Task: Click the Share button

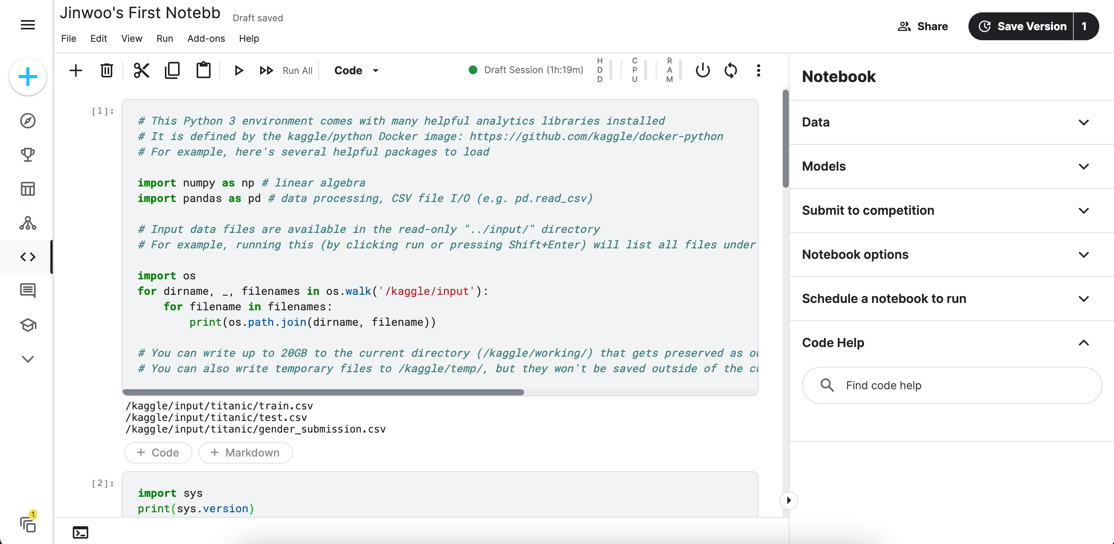Action: pos(922,26)
